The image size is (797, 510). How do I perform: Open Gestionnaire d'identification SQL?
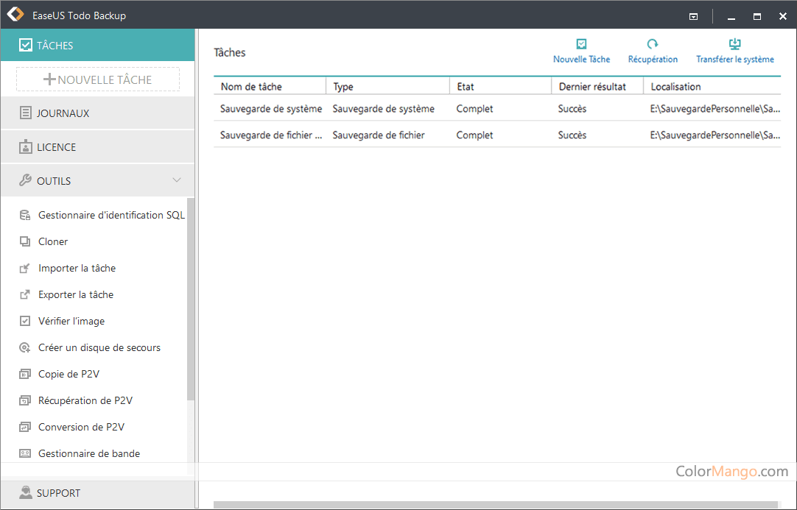(x=111, y=216)
